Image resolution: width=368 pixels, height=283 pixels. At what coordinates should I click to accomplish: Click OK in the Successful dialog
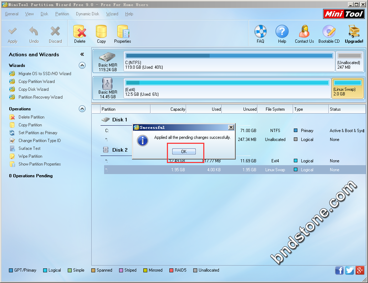click(x=184, y=152)
